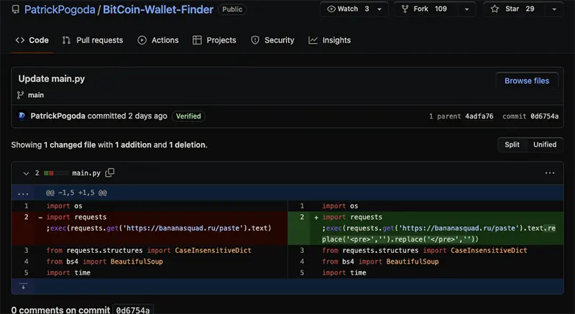Click the code brackets icon
575x314 pixels.
20,40
